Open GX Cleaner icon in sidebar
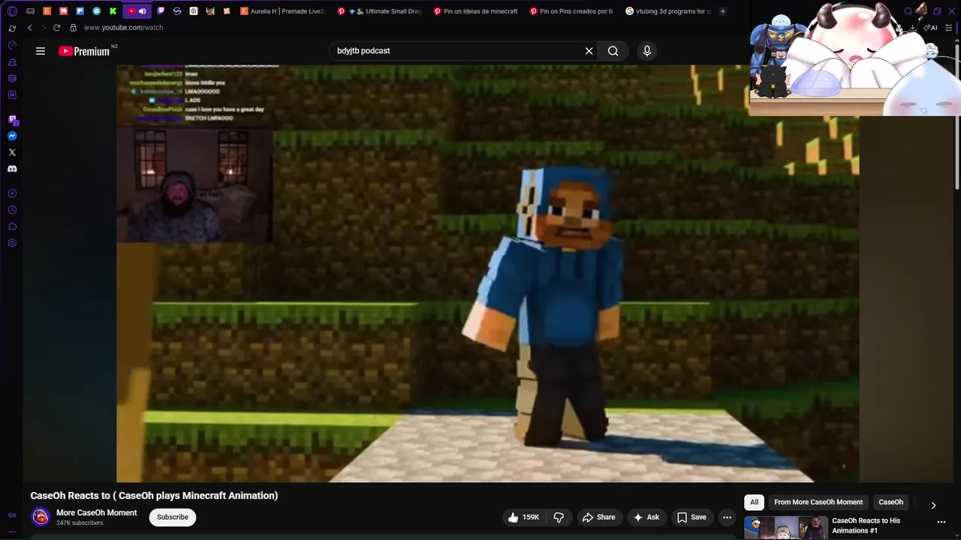 pos(12,61)
